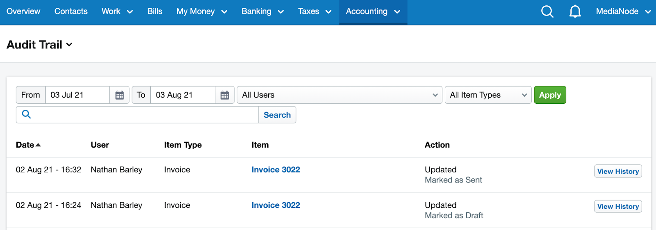Open the To date calendar picker
This screenshot has width=656, height=230.
[225, 95]
